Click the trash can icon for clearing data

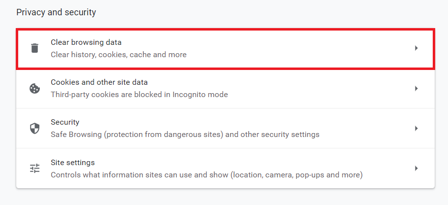point(34,48)
